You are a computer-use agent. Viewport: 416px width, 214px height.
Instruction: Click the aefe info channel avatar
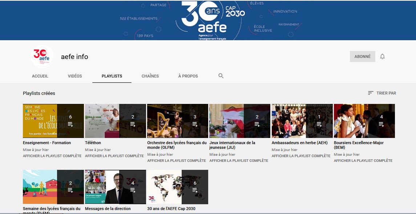(x=42, y=56)
